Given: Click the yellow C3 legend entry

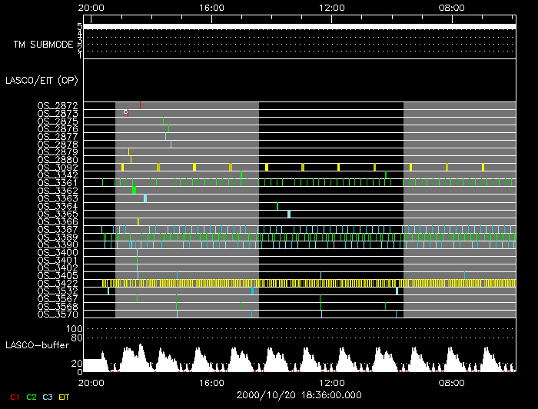Looking at the screenshot, I should [48, 397].
